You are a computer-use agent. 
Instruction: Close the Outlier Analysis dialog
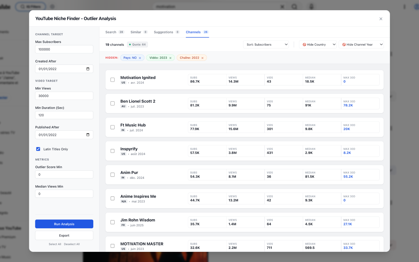381,19
